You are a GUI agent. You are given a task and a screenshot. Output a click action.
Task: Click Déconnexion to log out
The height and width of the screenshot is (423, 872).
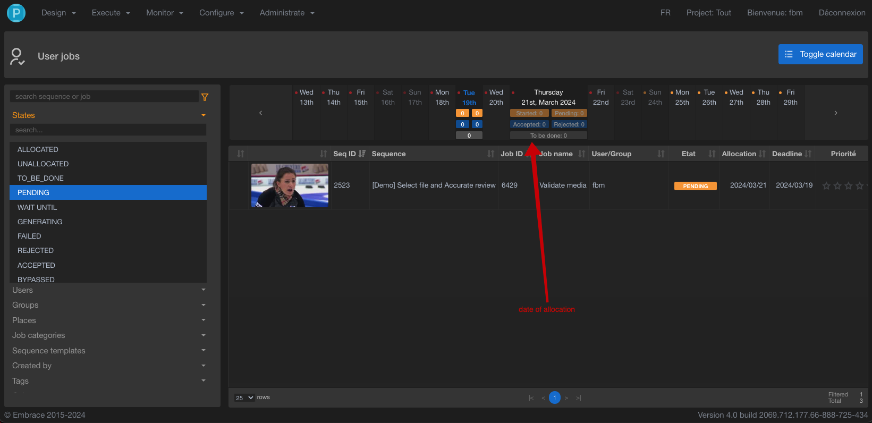pyautogui.click(x=842, y=13)
